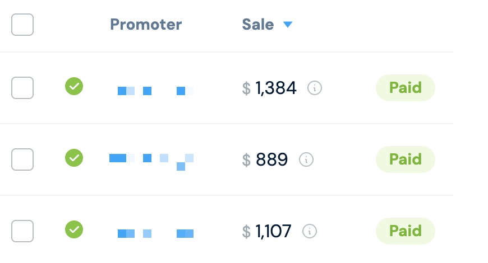Viewport: 488px width, 263px height.
Task: Select Paid label in the $1,107 row
Action: [x=405, y=231]
